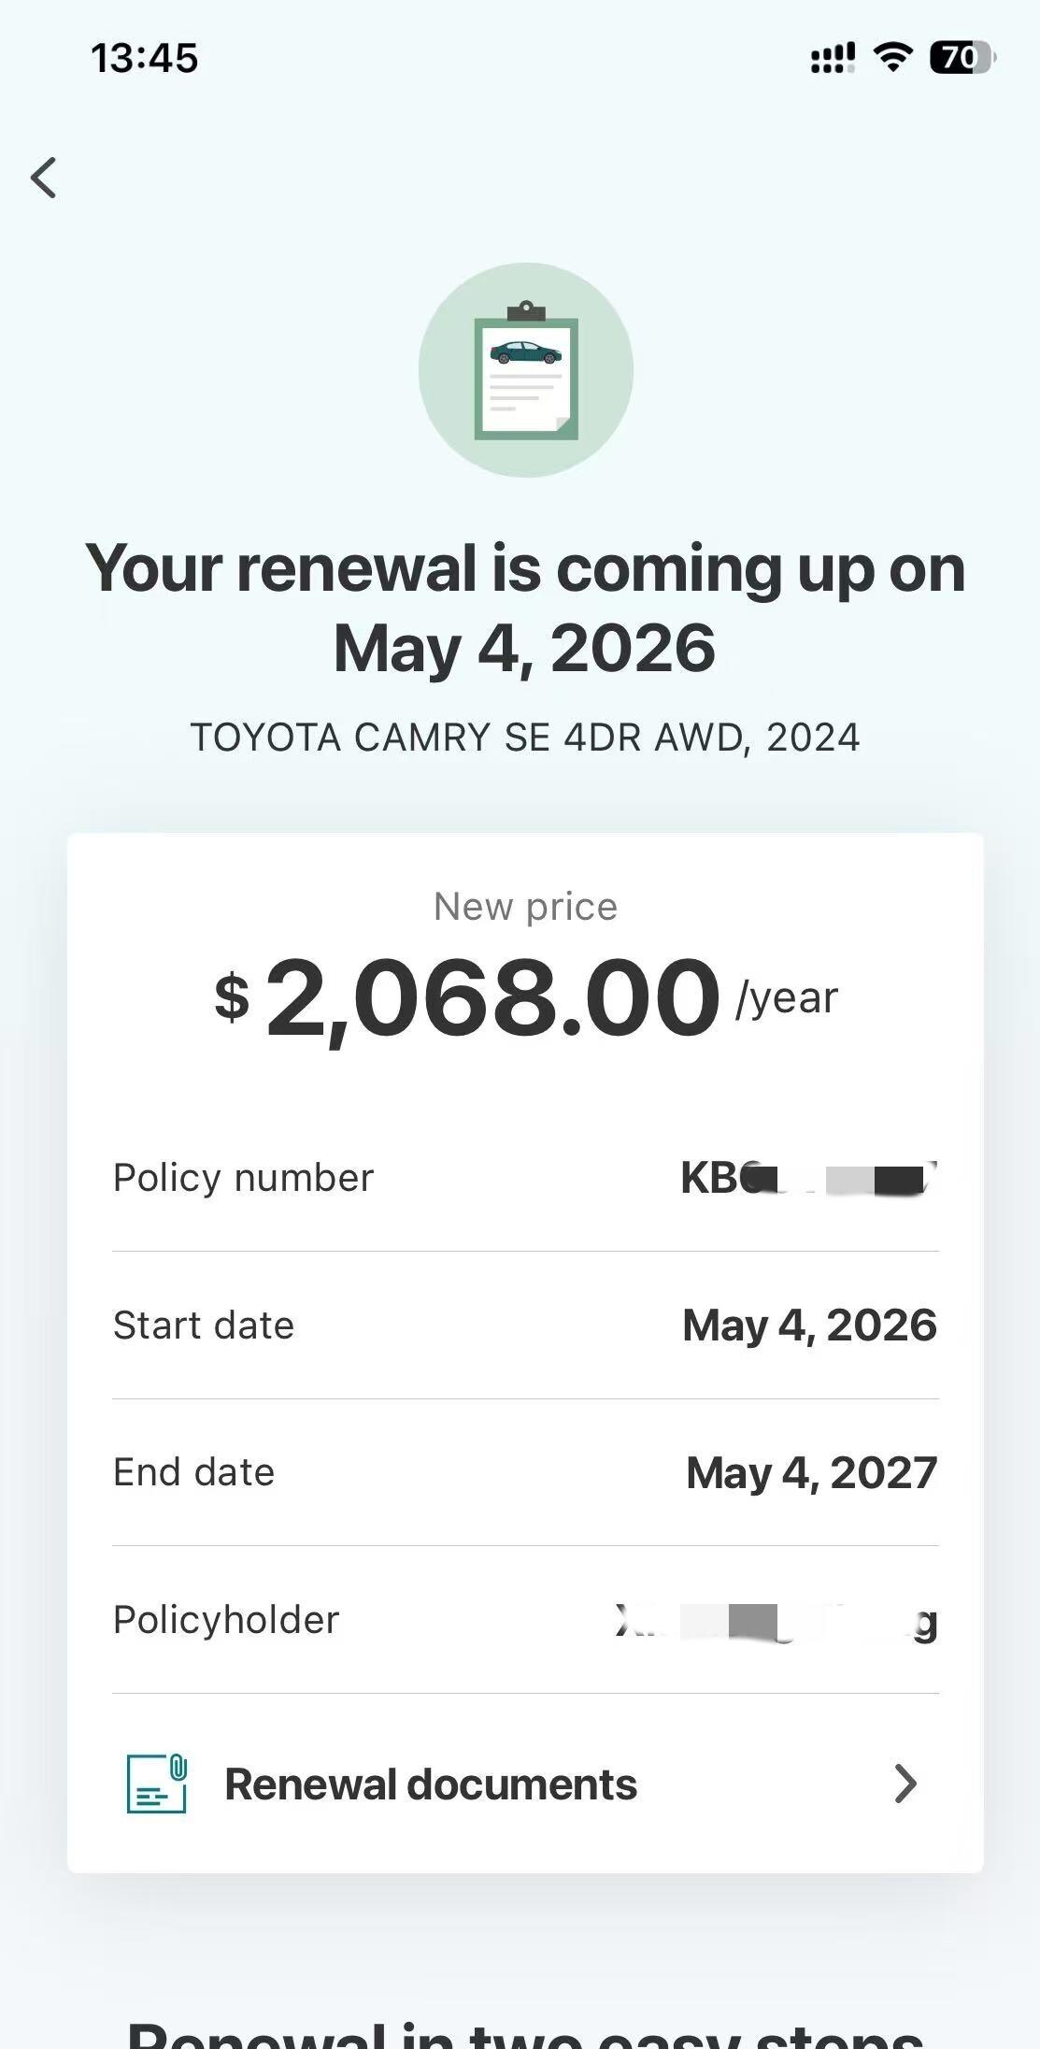Tap the $2,068.00 new price amount
Screen dimensions: 1040x2049
coord(492,997)
